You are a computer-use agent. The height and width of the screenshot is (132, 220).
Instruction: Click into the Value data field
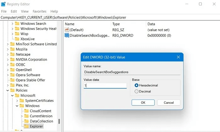105,85
